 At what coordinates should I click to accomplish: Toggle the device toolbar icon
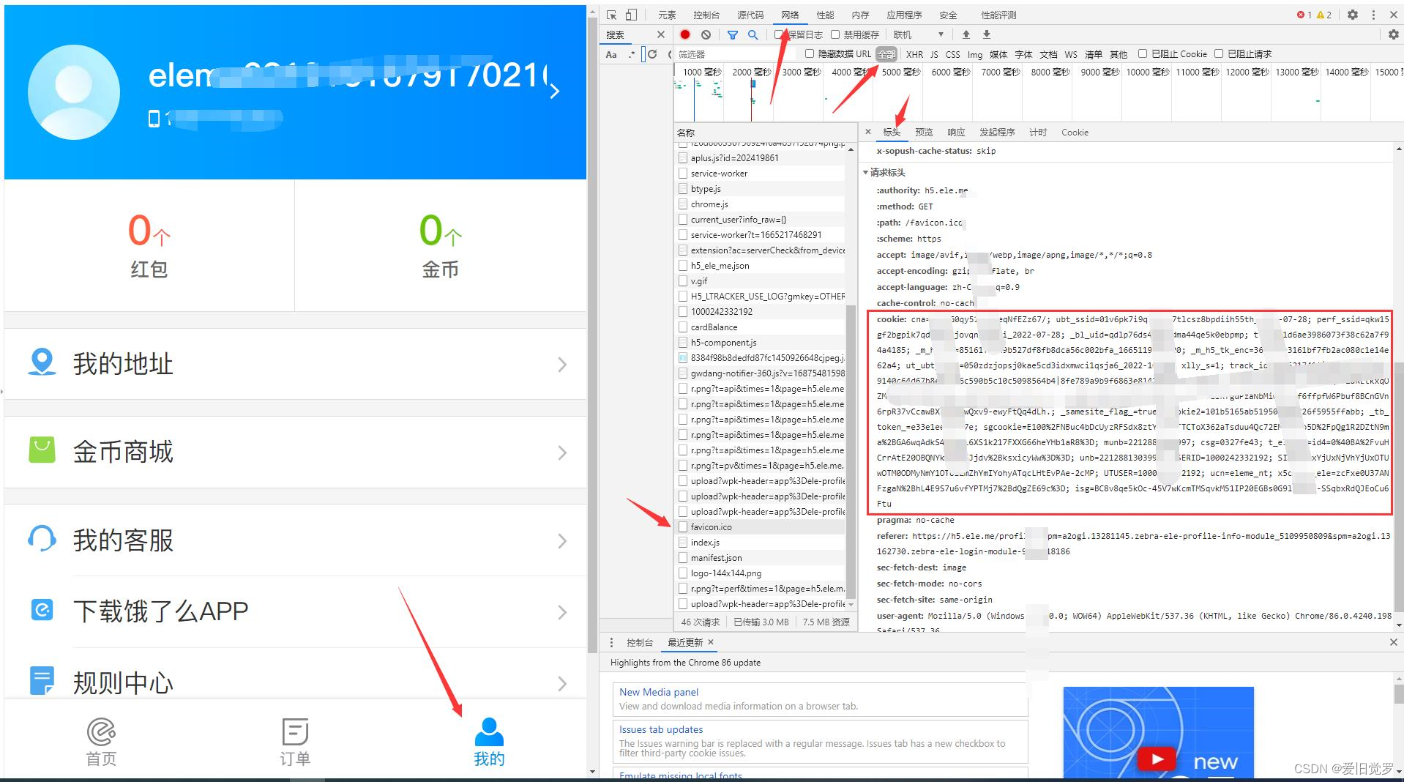(631, 15)
